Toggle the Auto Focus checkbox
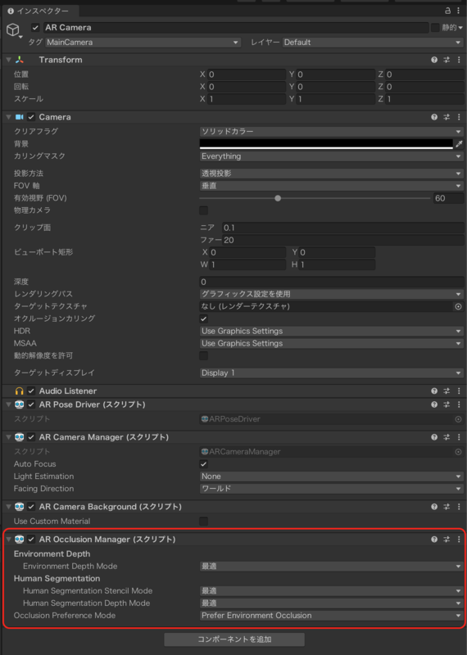The image size is (467, 655). pos(204,464)
